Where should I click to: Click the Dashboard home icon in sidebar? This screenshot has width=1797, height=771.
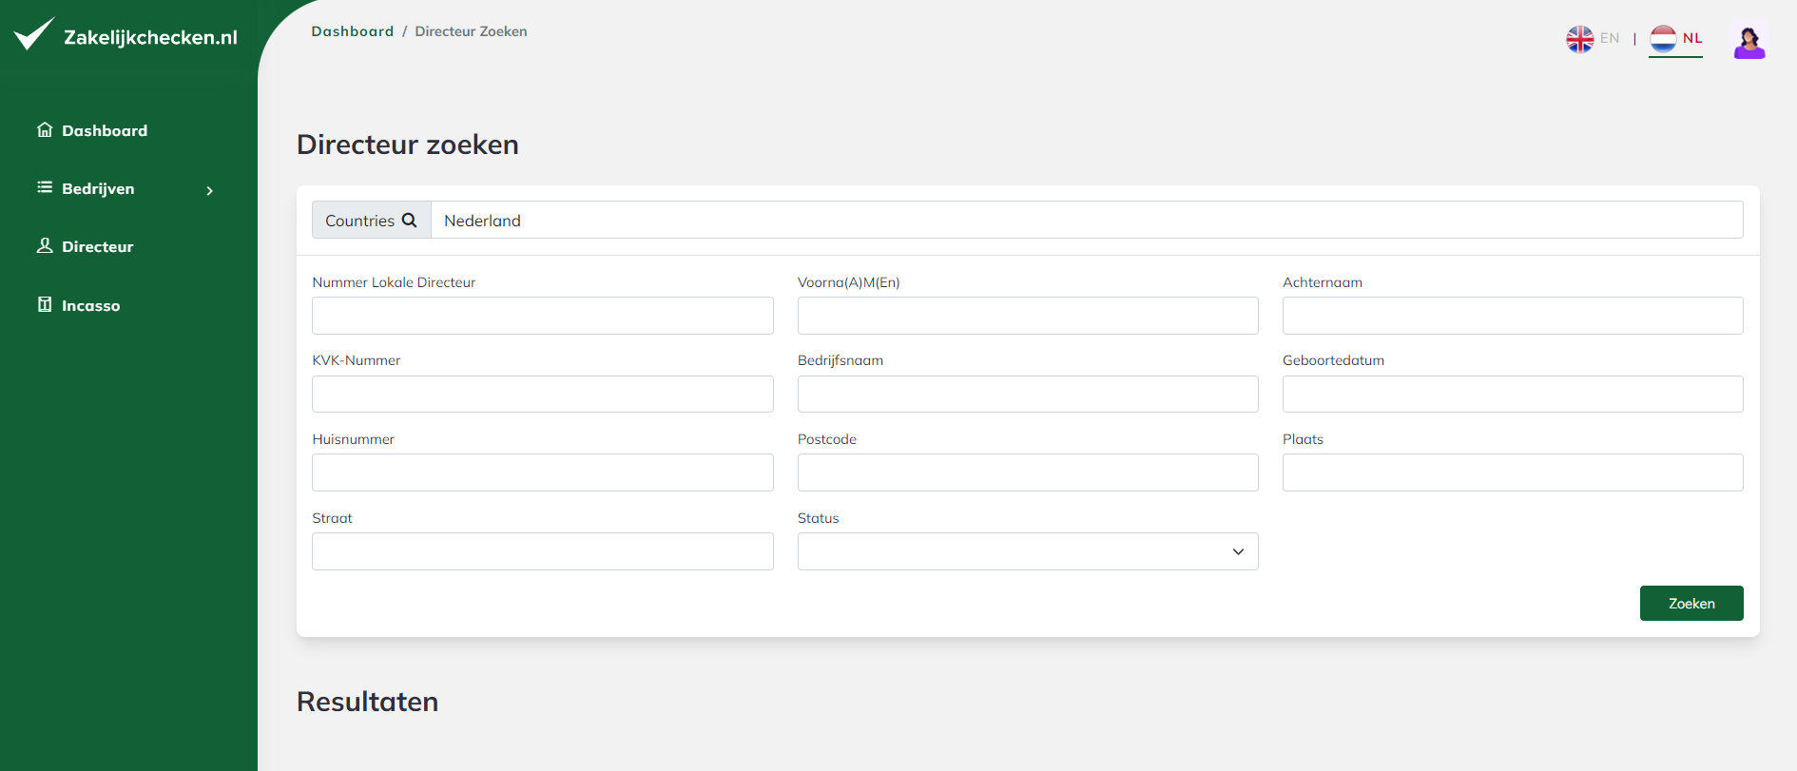pos(45,129)
